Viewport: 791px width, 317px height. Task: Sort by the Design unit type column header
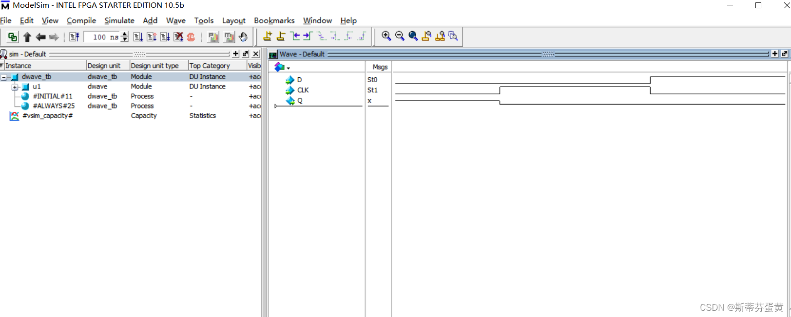[159, 66]
